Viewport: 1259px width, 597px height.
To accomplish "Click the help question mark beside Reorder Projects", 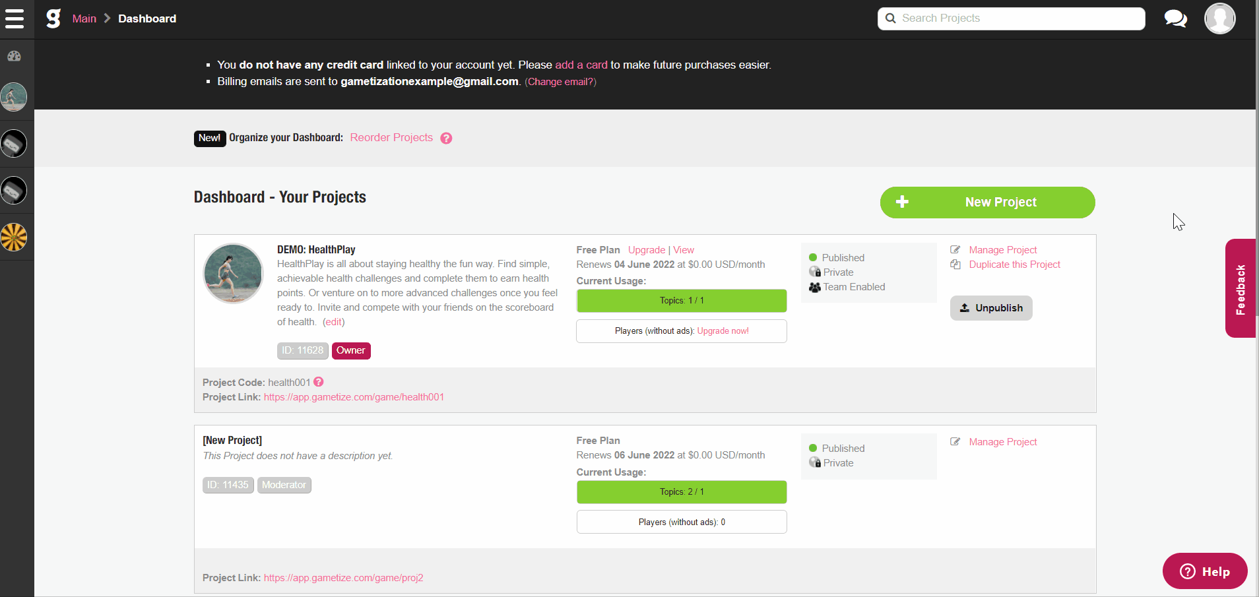I will [x=446, y=138].
